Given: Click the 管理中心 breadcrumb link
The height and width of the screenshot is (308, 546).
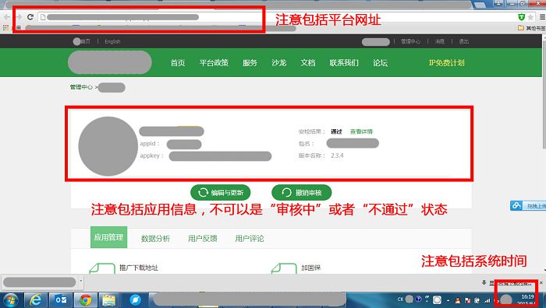Looking at the screenshot, I should [81, 87].
